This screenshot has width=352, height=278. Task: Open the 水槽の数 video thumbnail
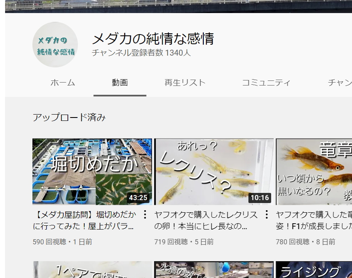pyautogui.click(x=214, y=270)
